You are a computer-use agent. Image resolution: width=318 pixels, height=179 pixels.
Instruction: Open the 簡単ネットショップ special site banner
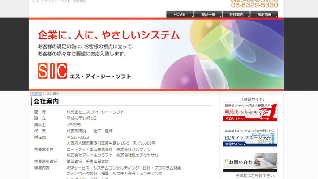coord(250,112)
